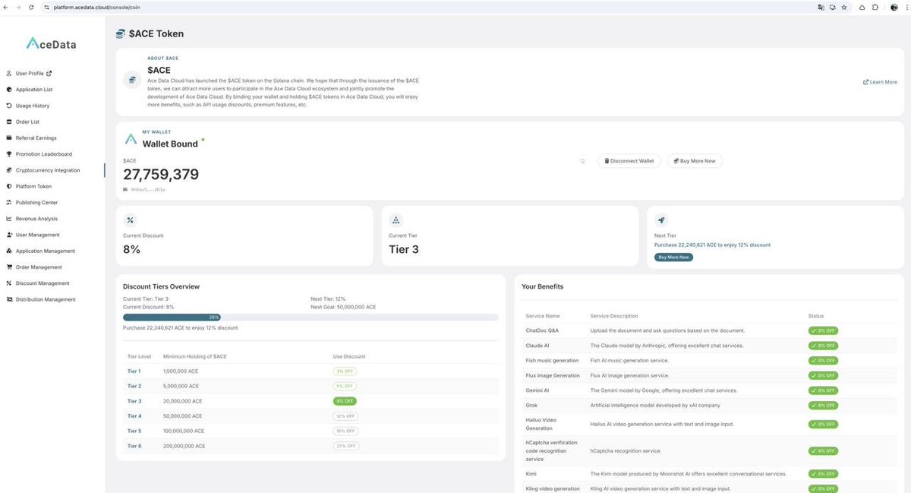Bookmark page with the star icon
The width and height of the screenshot is (911, 493).
(844, 7)
